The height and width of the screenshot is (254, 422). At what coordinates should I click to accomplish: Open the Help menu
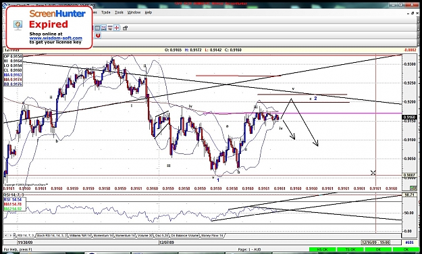(x=149, y=12)
